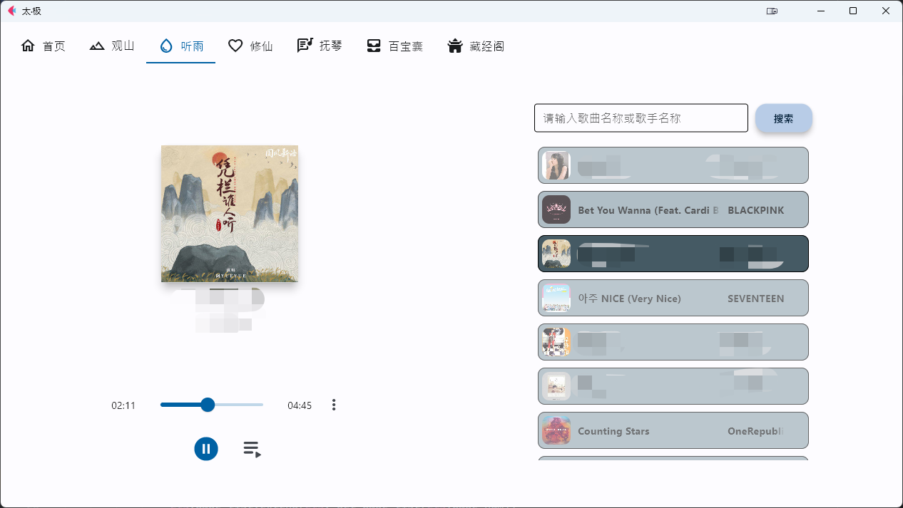This screenshot has width=903, height=508.
Task: Switch to the 藏经阁 tab
Action: (x=476, y=46)
